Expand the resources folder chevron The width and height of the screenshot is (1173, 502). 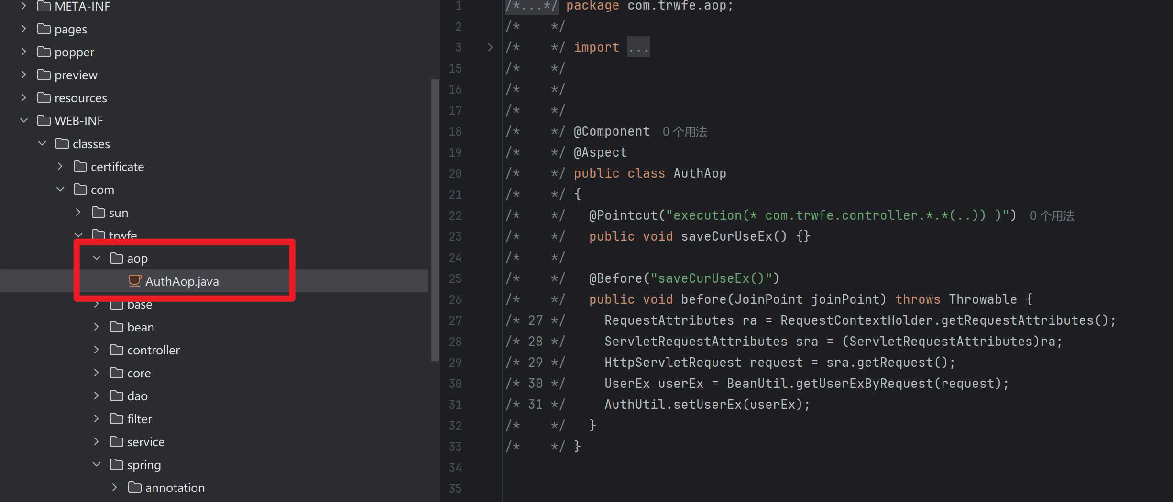23,98
